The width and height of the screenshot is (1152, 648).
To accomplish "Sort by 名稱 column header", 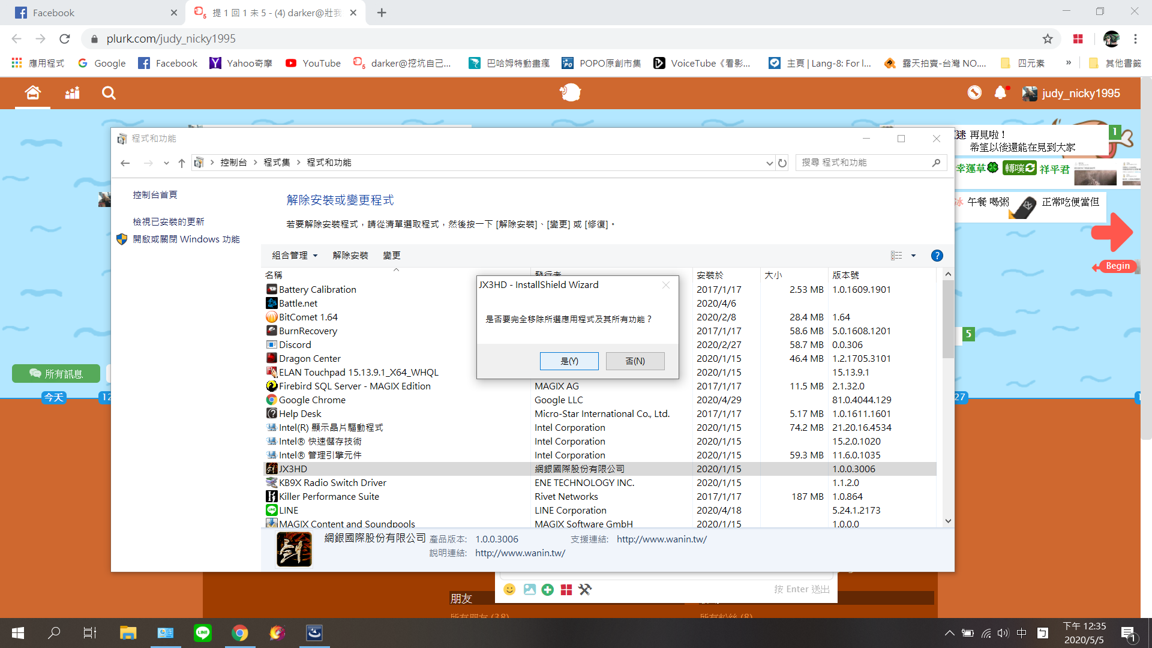I will coord(396,275).
